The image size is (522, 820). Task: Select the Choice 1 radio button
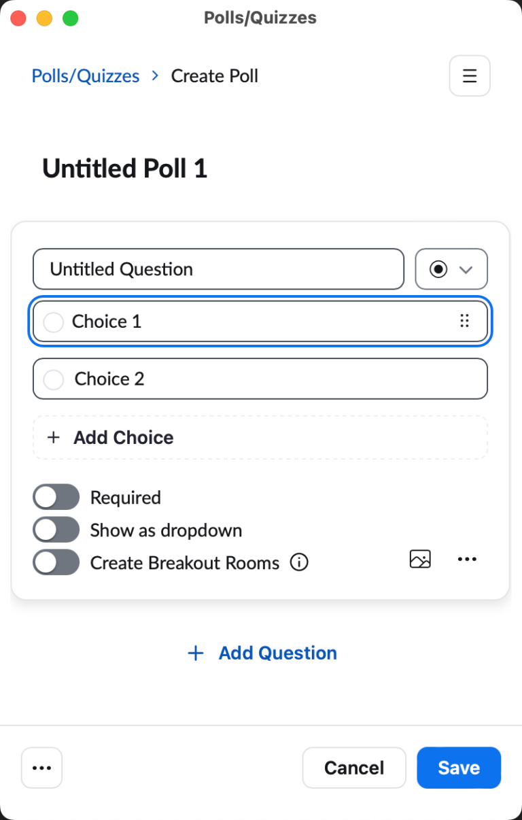[53, 321]
